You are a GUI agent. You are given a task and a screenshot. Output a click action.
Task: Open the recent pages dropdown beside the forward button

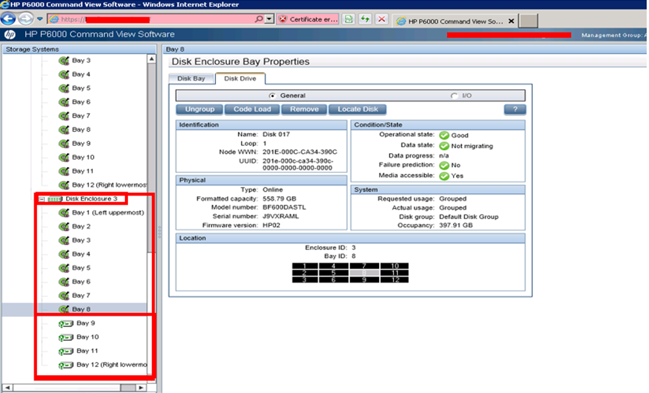(x=40, y=19)
